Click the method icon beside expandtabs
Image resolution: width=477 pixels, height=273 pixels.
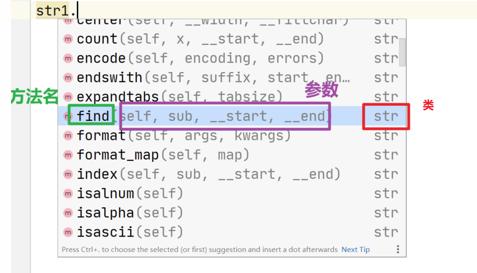click(x=68, y=97)
